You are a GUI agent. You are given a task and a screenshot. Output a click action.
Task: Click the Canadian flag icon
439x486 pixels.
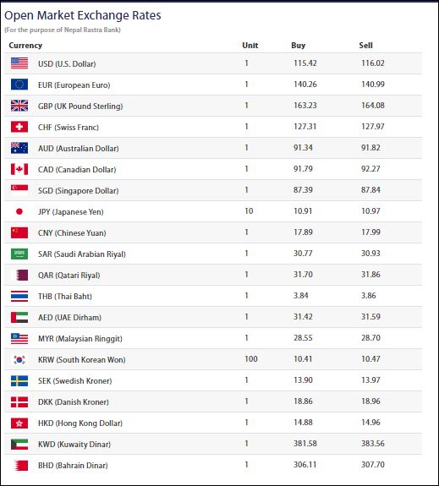[19, 169]
